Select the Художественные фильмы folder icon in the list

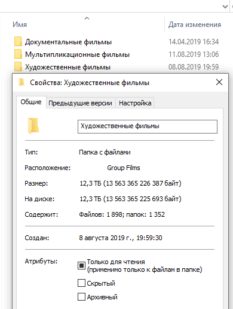pos(18,66)
